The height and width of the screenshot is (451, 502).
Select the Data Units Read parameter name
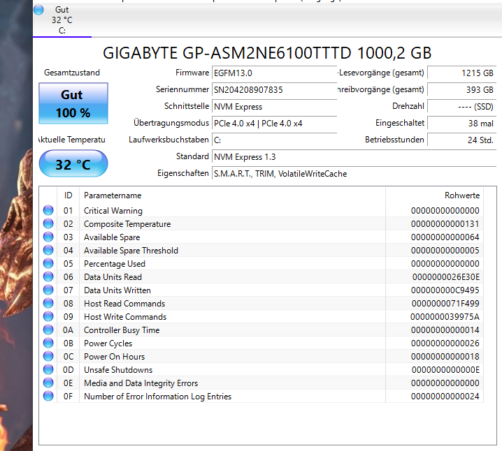tap(113, 277)
